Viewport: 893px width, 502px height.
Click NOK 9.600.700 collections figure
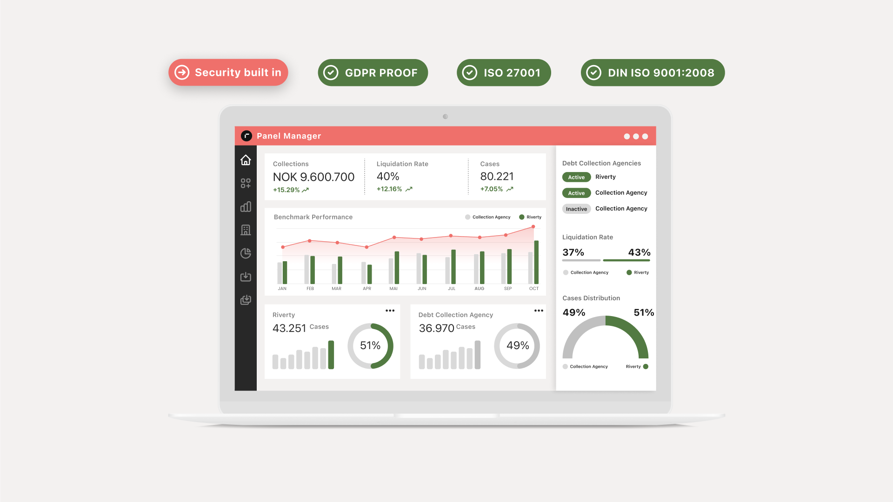coord(314,177)
